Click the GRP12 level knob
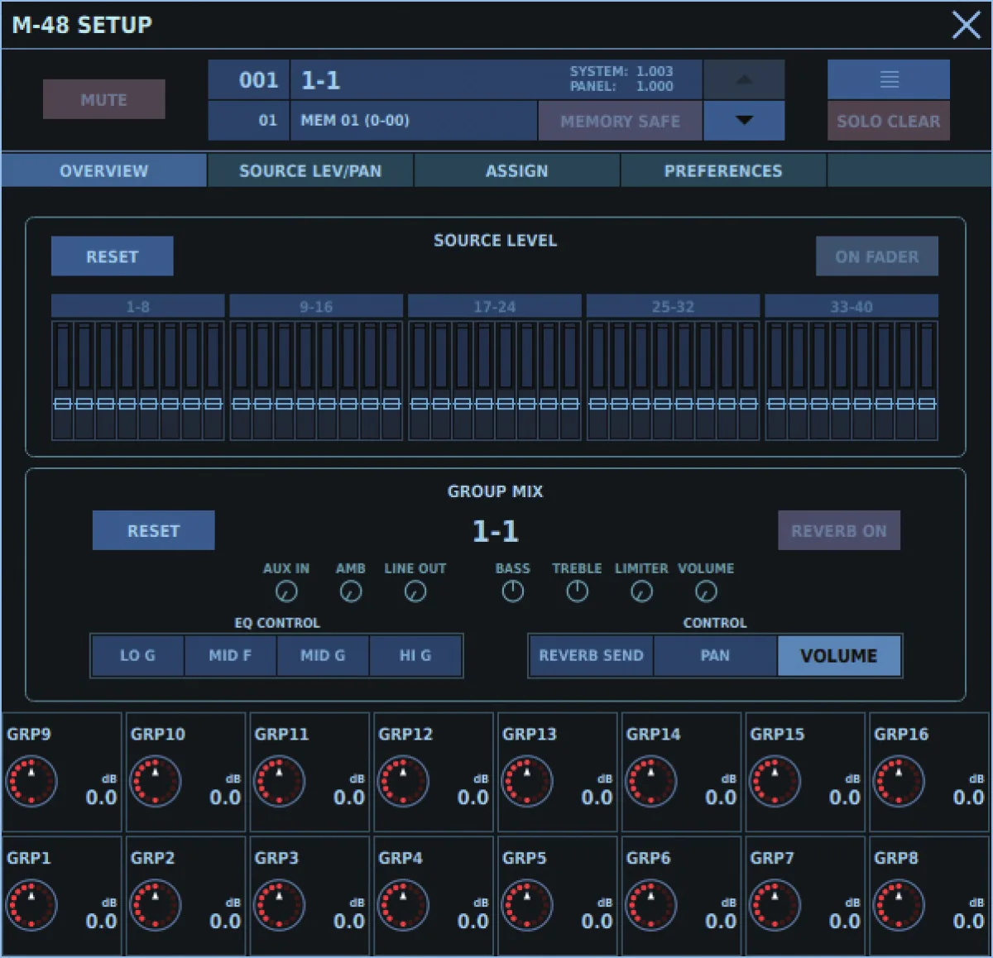Image resolution: width=993 pixels, height=958 pixels. [403, 781]
